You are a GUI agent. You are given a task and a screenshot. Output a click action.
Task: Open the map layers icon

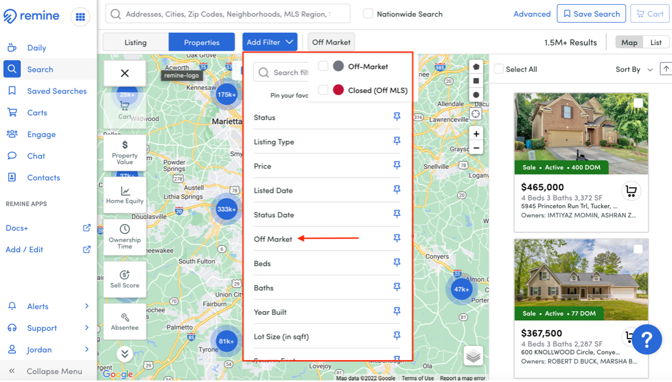[473, 356]
